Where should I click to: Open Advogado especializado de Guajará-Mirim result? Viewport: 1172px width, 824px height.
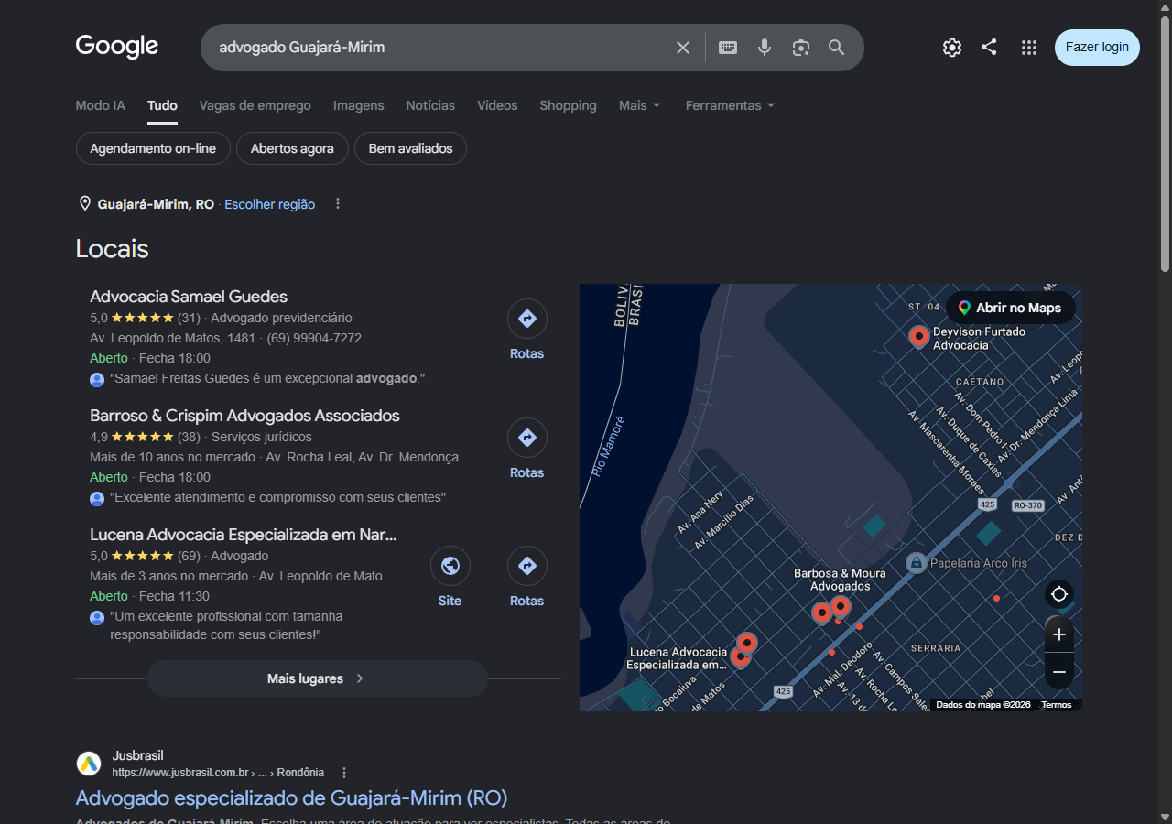click(291, 797)
